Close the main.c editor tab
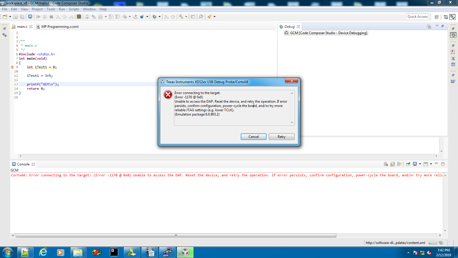Image resolution: width=458 pixels, height=258 pixels. (x=31, y=27)
